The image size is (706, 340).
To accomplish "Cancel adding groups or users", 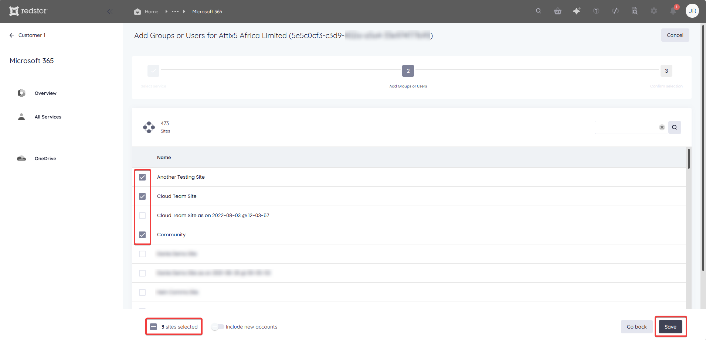I will [x=675, y=35].
